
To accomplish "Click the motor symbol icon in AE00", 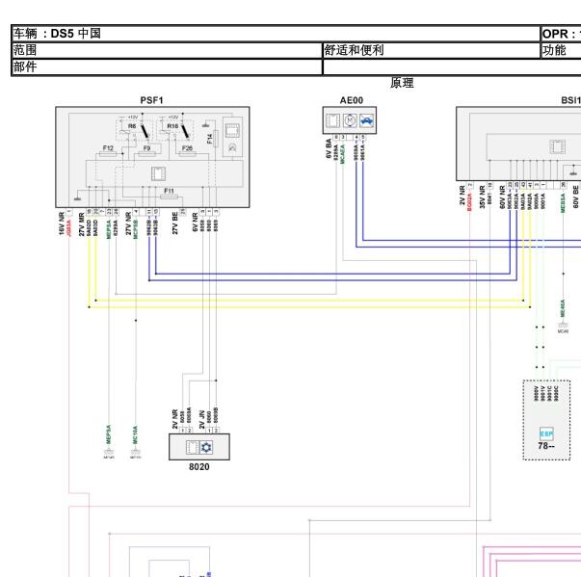I will [350, 120].
